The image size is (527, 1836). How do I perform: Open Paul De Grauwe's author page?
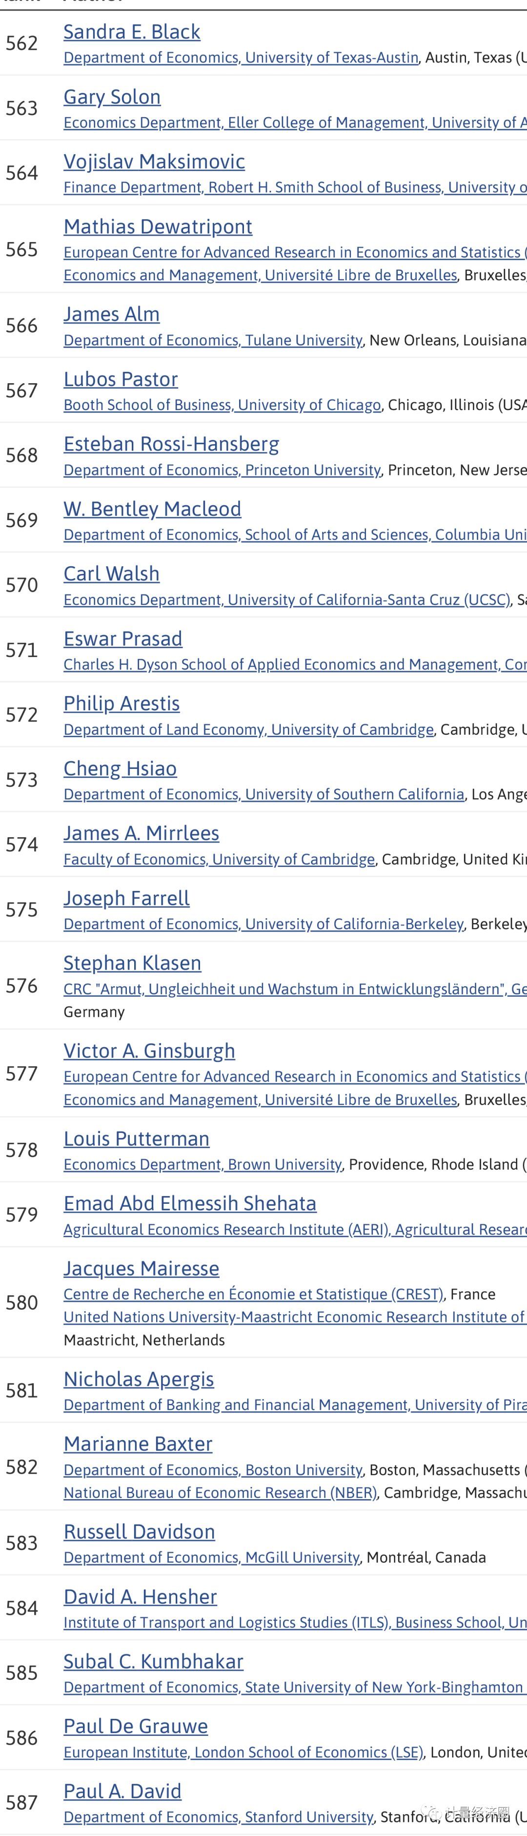pos(135,1726)
